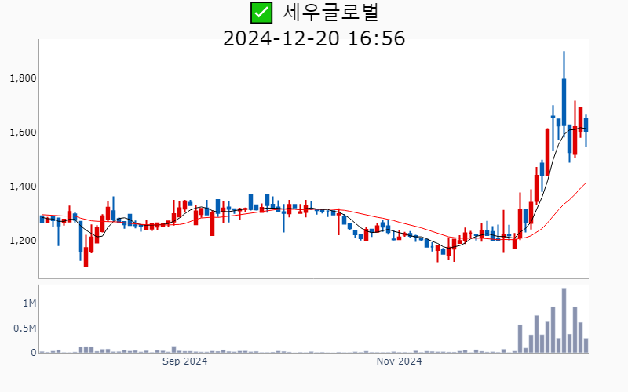
Task: Click the stock name 세우글로벌 title
Action: (x=330, y=13)
